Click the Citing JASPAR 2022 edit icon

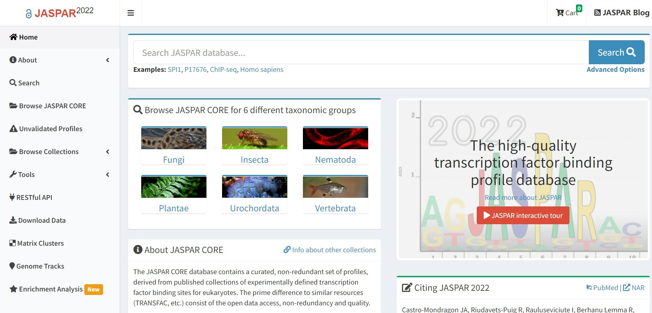tap(407, 287)
